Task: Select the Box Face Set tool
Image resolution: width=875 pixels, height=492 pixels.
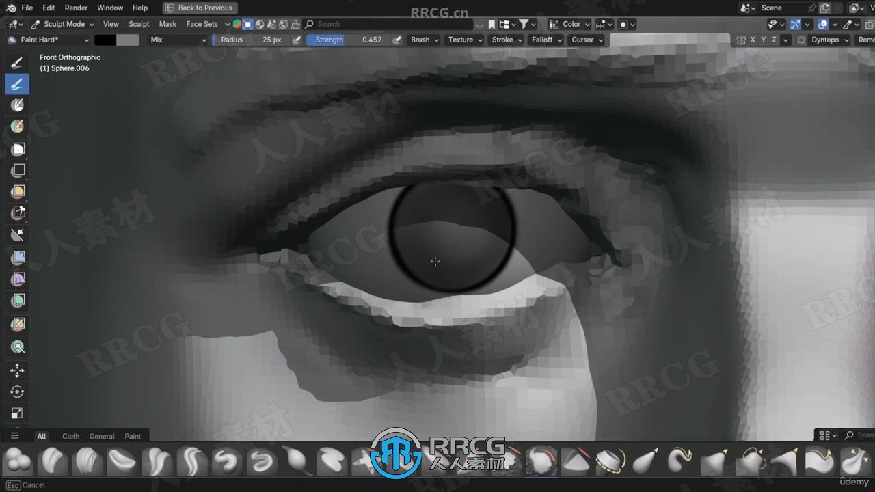Action: tap(17, 192)
